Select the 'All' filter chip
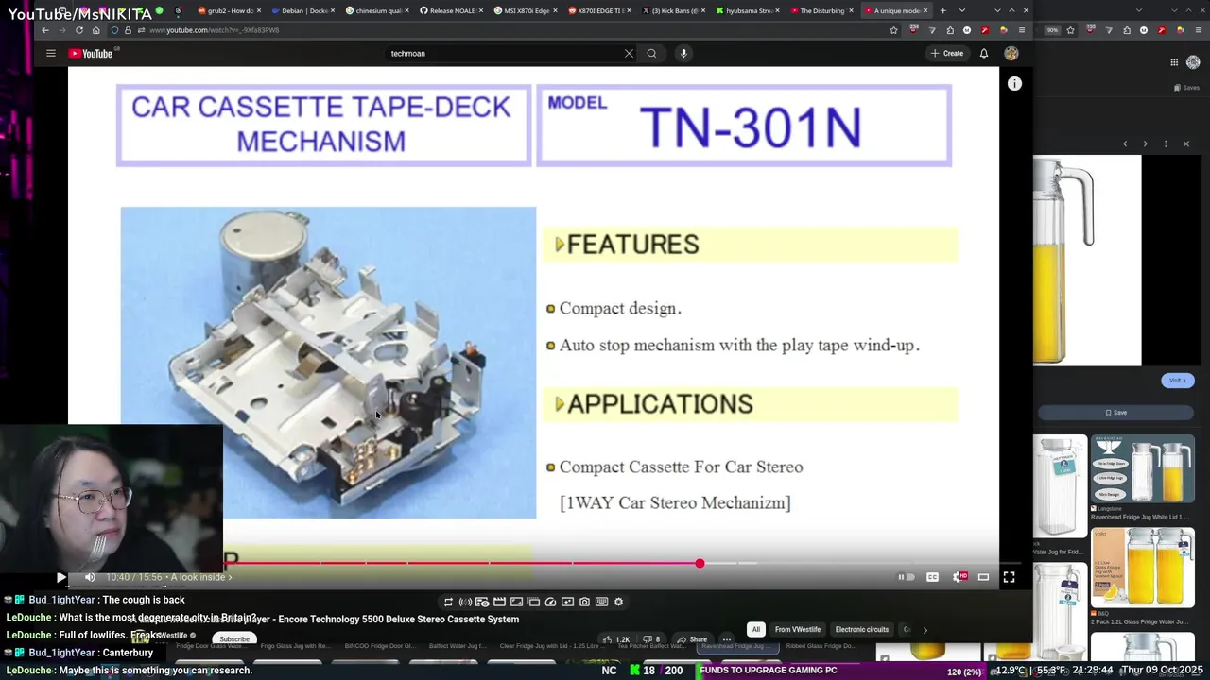The image size is (1210, 680). tap(756, 630)
